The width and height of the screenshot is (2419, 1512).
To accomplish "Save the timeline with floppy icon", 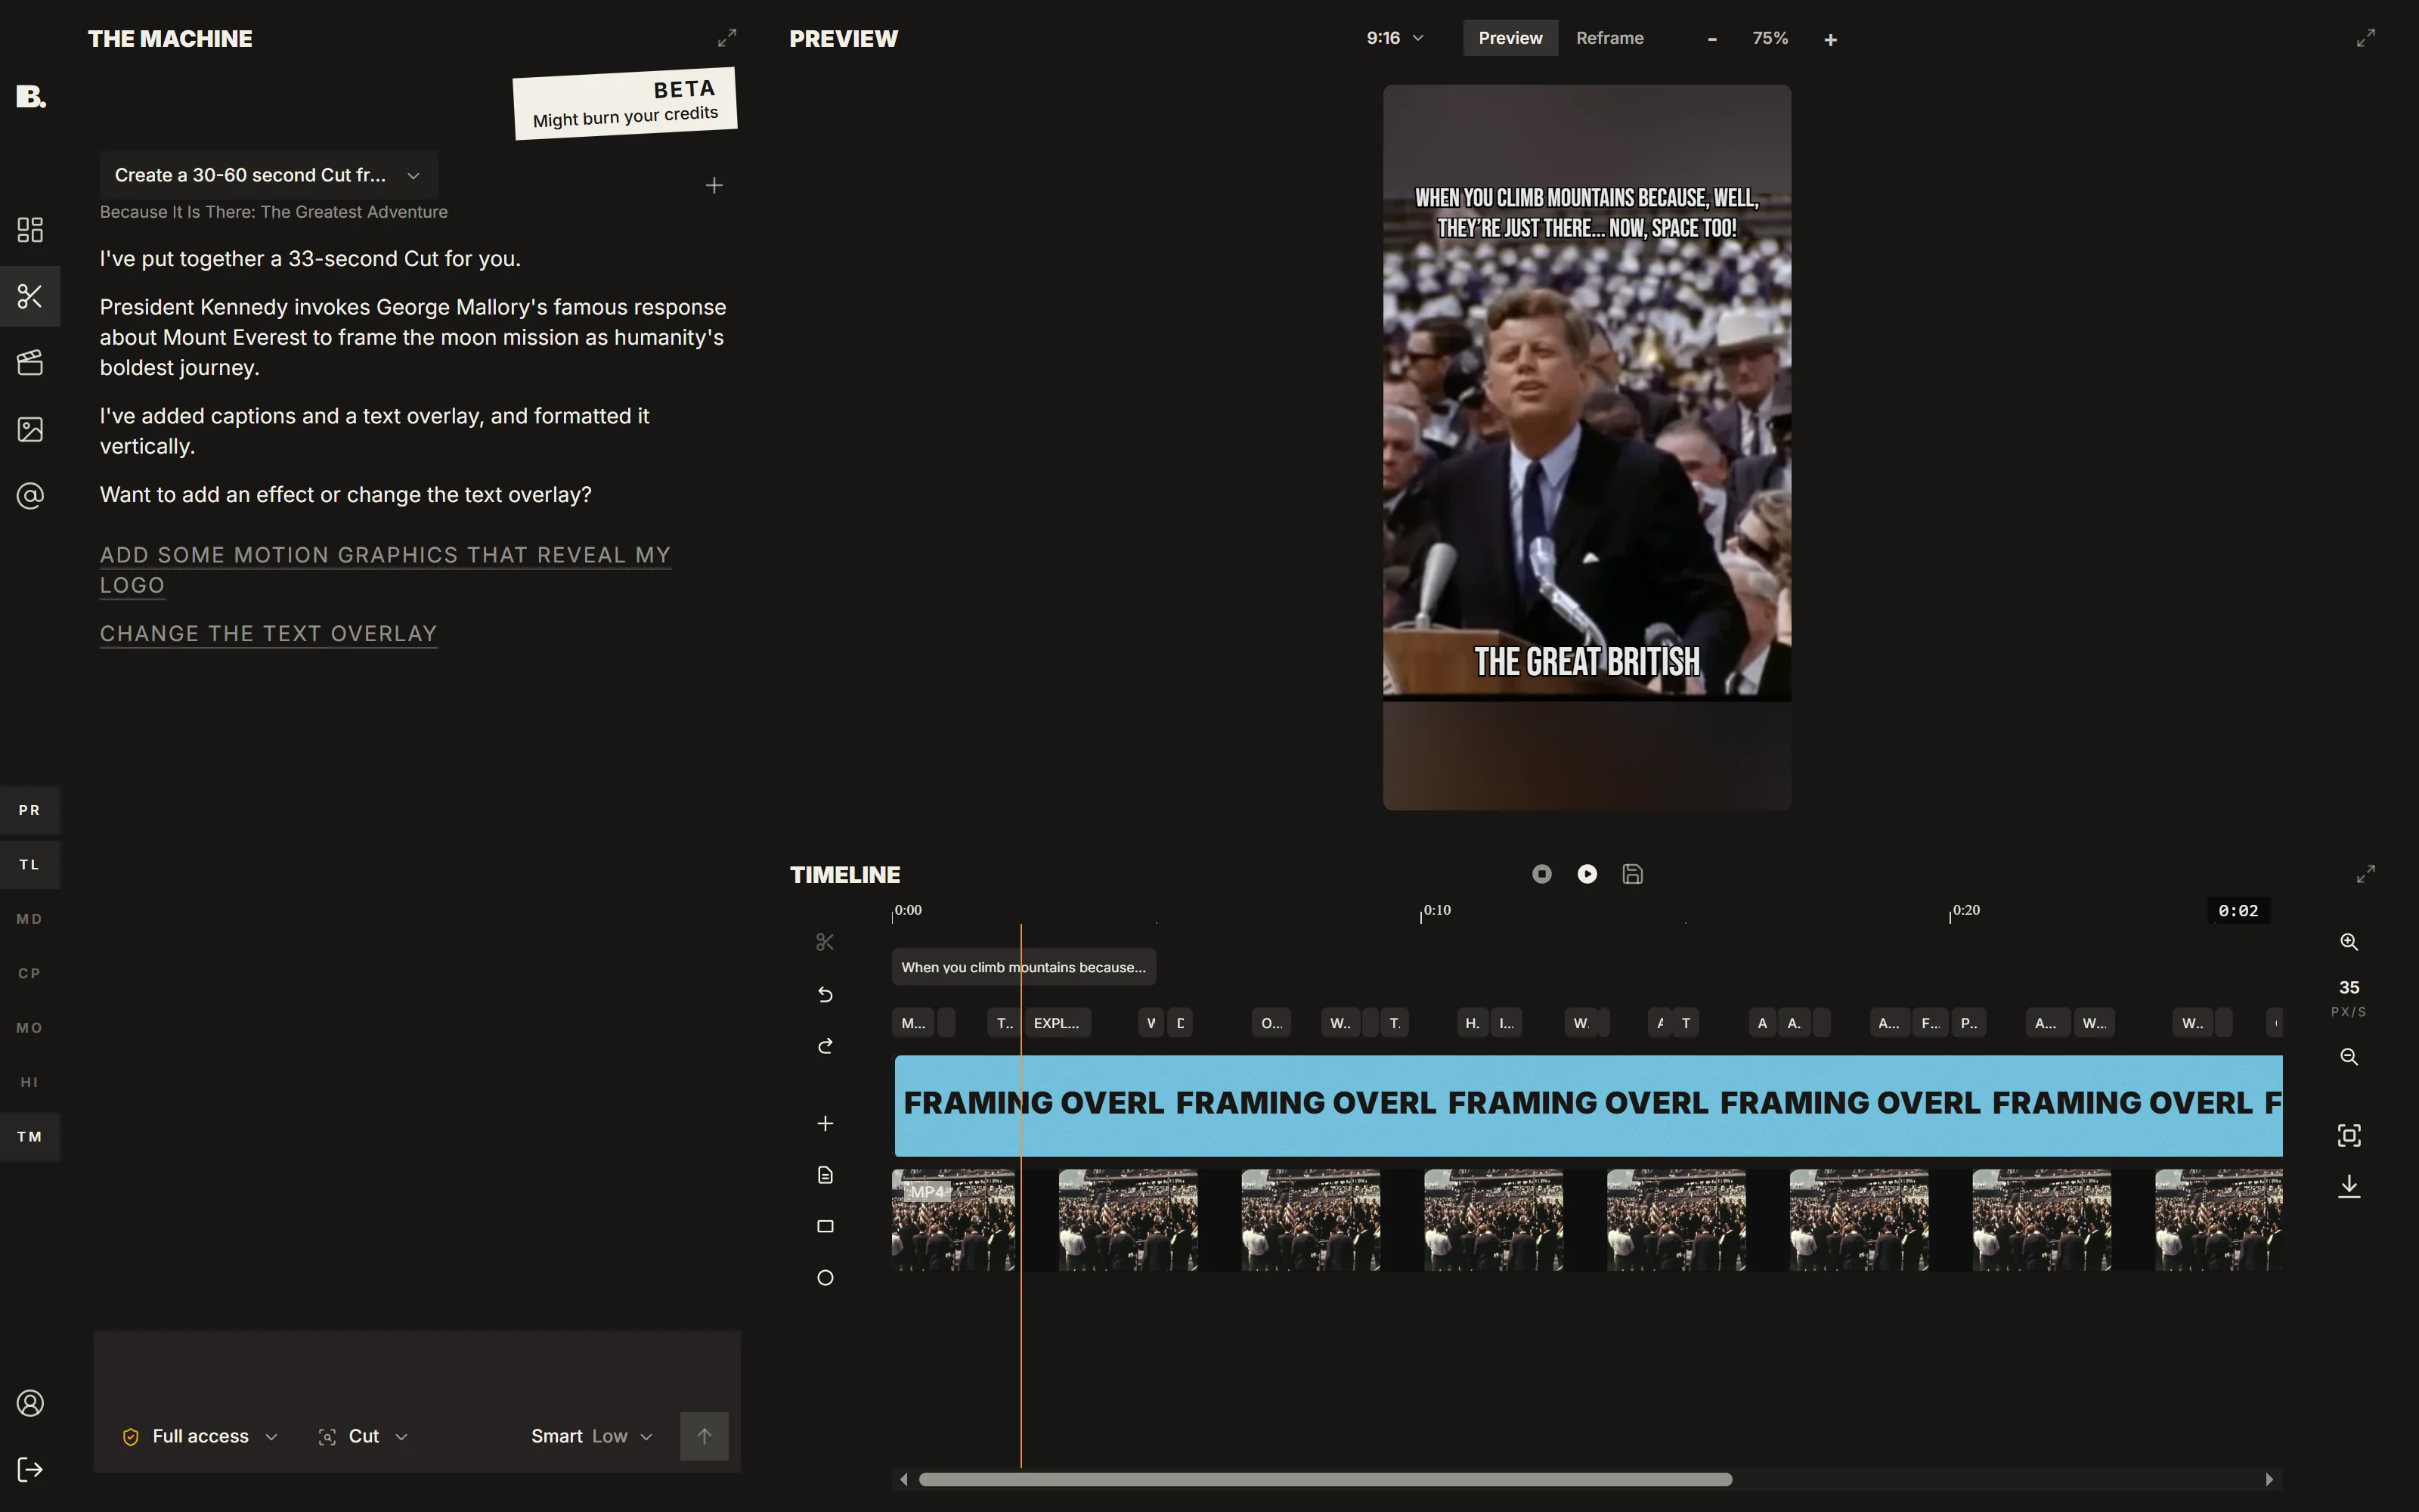I will pyautogui.click(x=1632, y=874).
